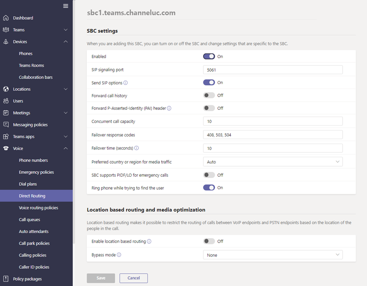367x286 pixels.
Task: Click the Voice phone icon
Action: 6,148
